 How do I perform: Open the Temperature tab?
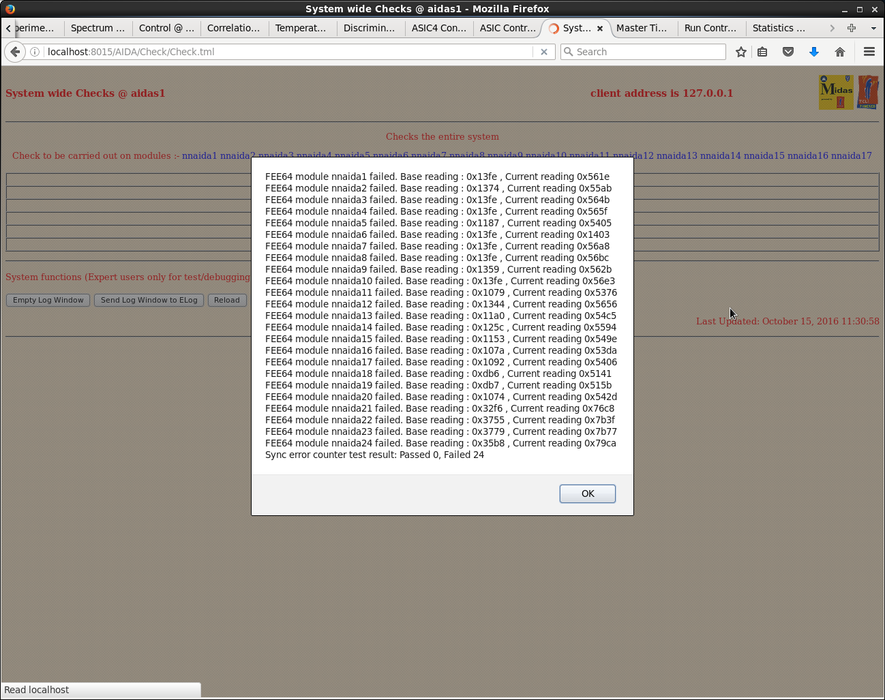(301, 28)
